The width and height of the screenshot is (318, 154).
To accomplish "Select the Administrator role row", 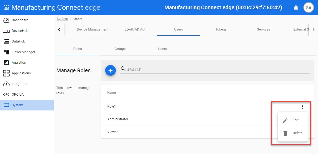I will (207, 119).
